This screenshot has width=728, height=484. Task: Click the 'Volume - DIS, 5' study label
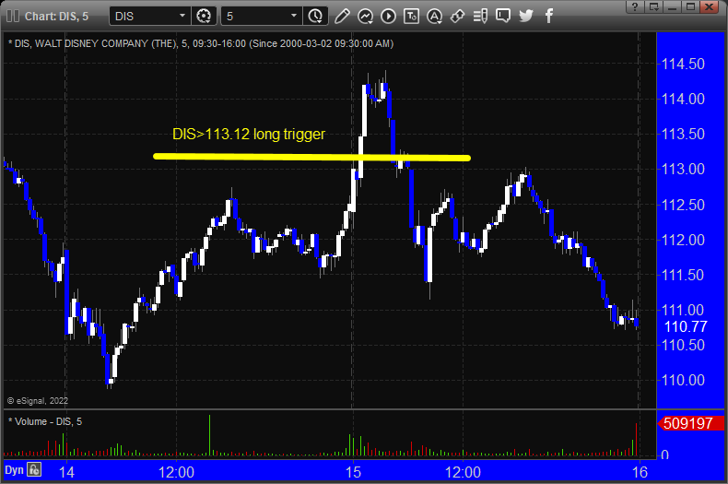(x=45, y=421)
